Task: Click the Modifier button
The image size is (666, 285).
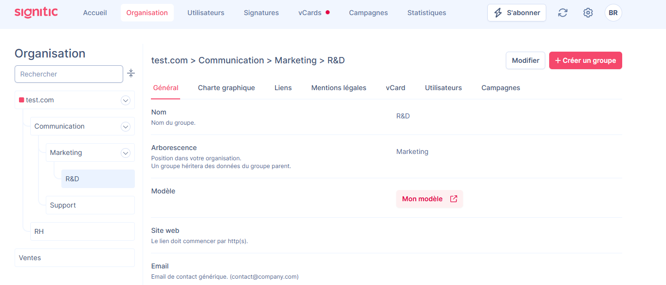Action: pyautogui.click(x=525, y=60)
